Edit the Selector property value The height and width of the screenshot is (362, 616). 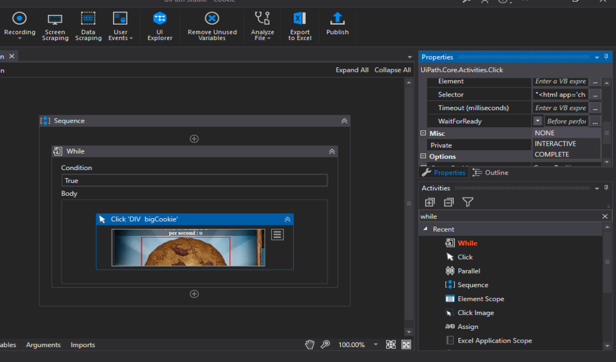(x=560, y=95)
